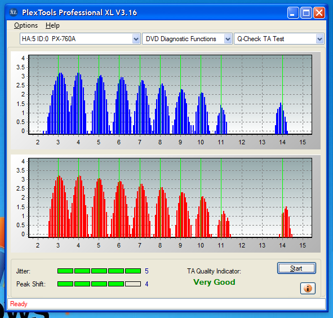Open the Help menu

tap(52, 25)
